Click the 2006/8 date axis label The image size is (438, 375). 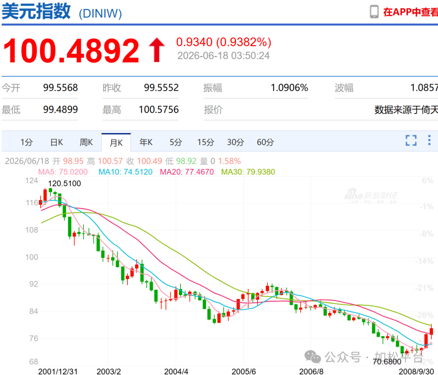[311, 371]
